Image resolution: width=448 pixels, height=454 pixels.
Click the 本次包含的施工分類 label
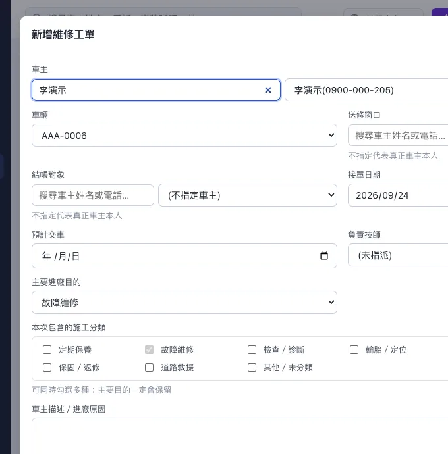pos(69,328)
